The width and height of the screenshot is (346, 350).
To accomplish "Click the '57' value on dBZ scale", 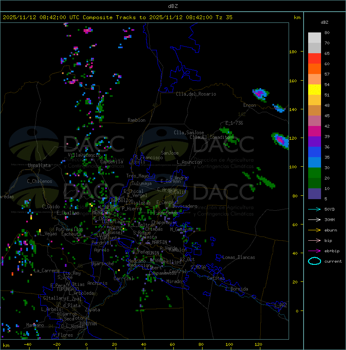I will coord(327,74).
